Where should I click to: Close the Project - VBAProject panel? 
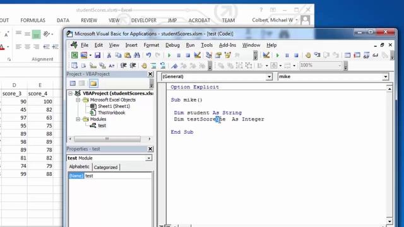click(150, 74)
